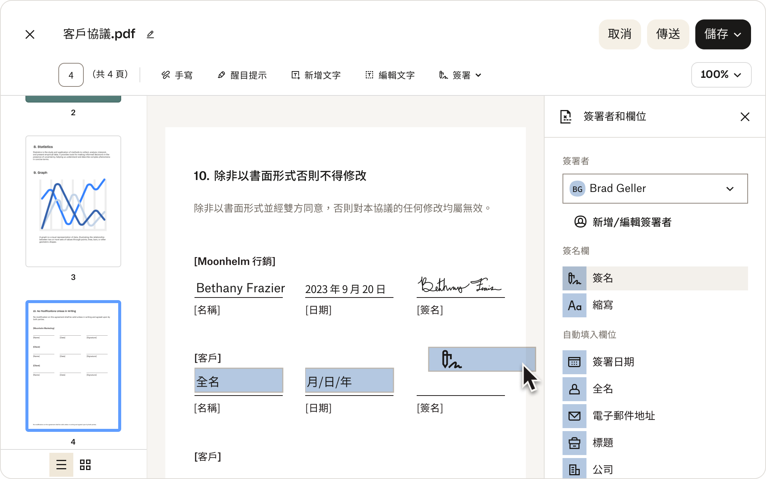This screenshot has width=766, height=479.
Task: Rename file using the pencil edit icon
Action: point(150,34)
